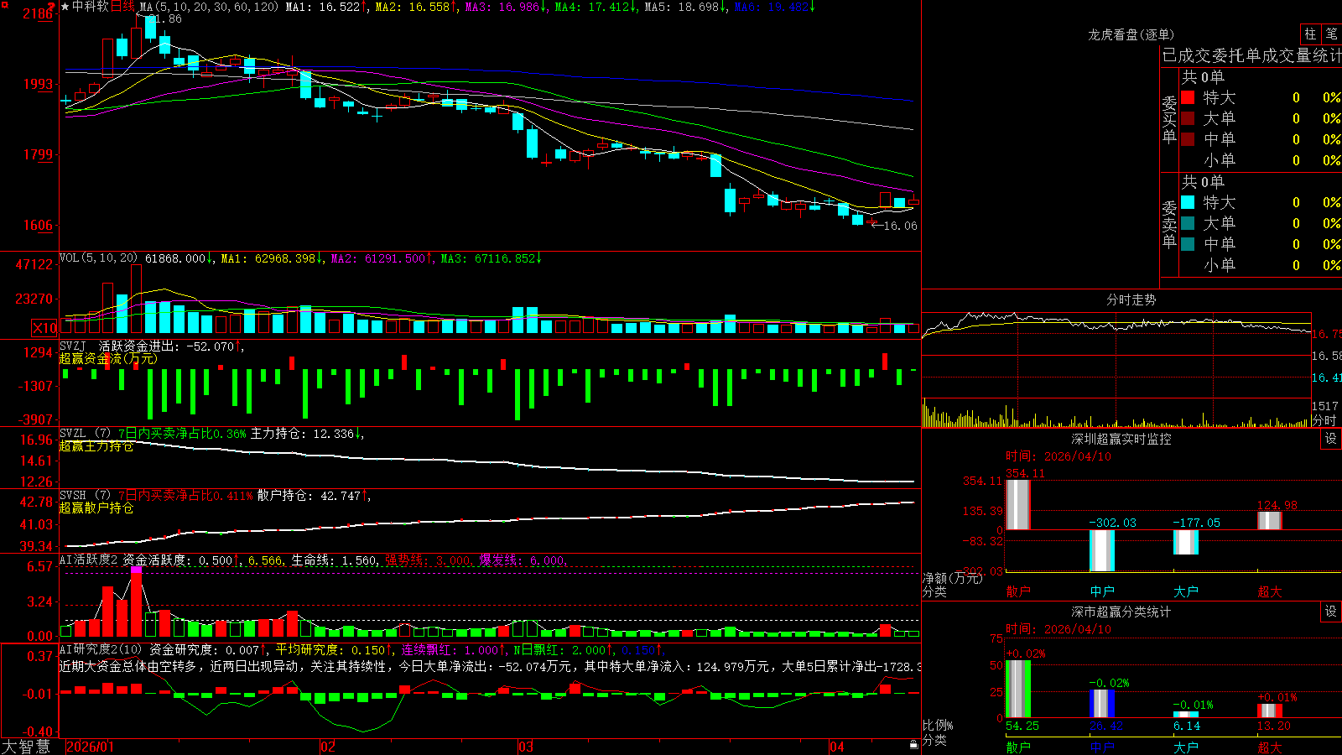Image resolution: width=1342 pixels, height=755 pixels.
Task: Click the cyan 特大 sell-order swatch
Action: click(x=1188, y=202)
